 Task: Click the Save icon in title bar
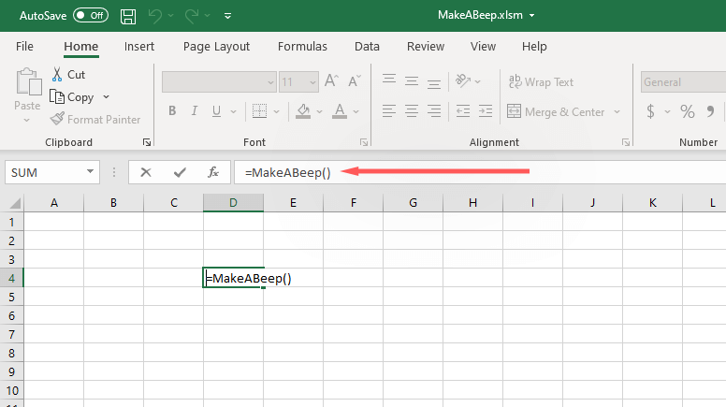pos(128,16)
